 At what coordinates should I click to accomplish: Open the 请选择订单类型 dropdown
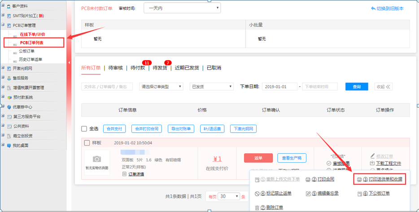coord(161,87)
